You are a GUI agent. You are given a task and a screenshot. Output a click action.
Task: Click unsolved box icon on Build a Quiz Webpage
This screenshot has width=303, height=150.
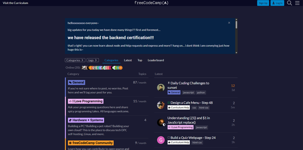pos(169,138)
